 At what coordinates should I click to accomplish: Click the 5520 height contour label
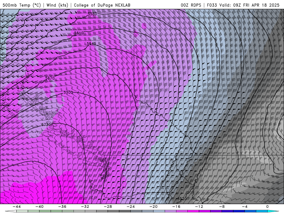(182, 199)
